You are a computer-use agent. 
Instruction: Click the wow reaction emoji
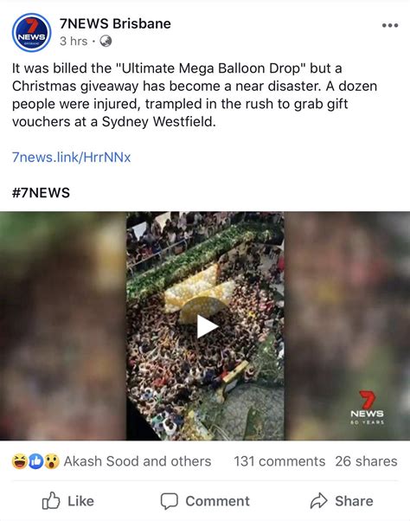point(52,461)
